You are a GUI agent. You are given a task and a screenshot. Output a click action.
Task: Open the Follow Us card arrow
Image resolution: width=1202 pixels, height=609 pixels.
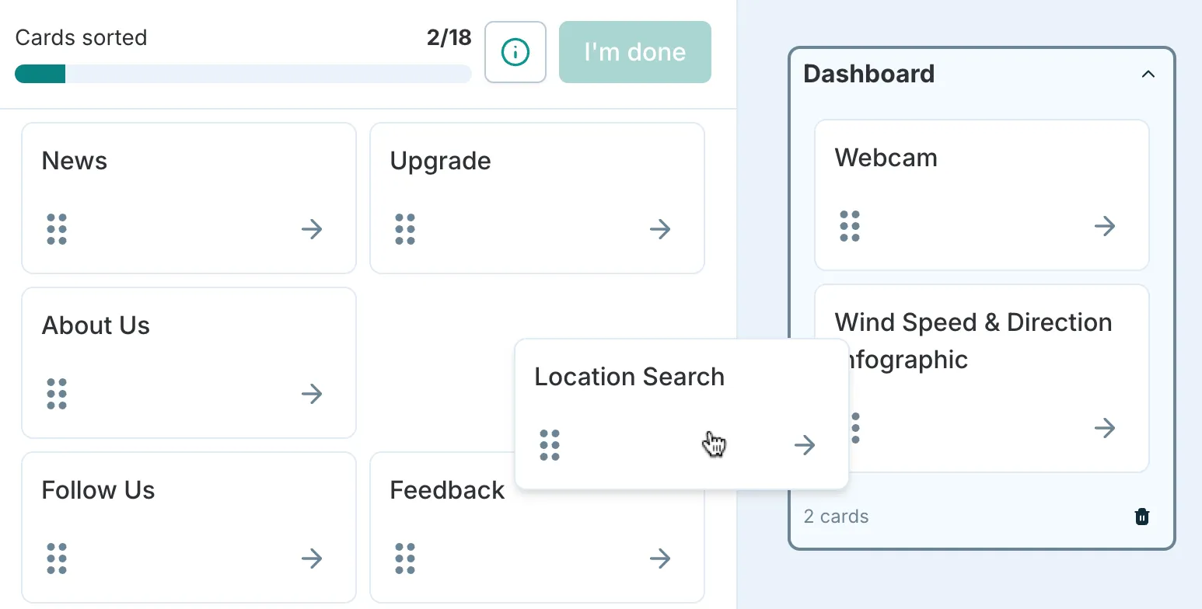(311, 559)
